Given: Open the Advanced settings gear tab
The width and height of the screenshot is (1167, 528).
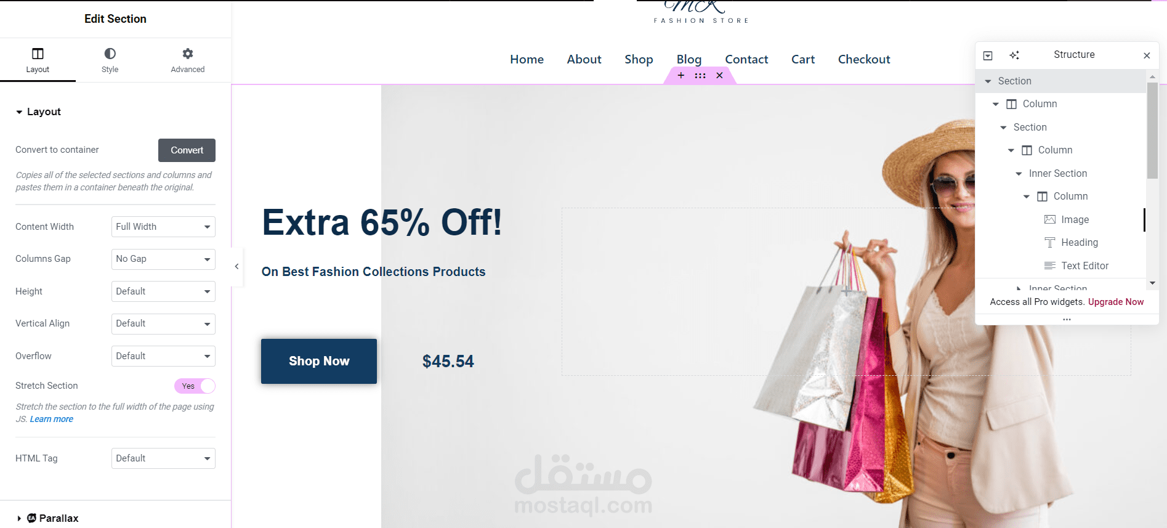Looking at the screenshot, I should pyautogui.click(x=188, y=54).
